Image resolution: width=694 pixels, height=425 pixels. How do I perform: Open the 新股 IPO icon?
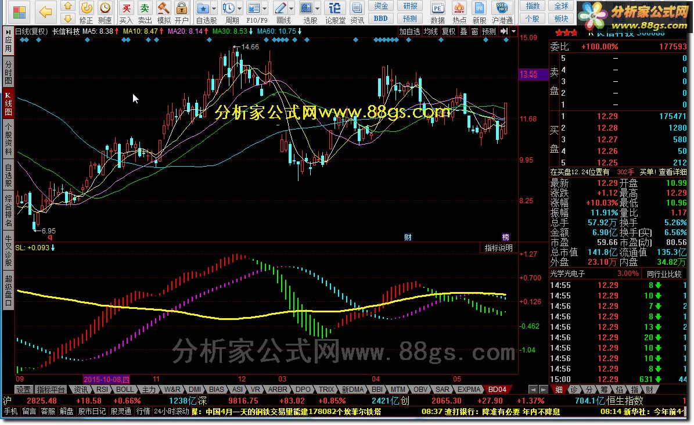tap(479, 8)
